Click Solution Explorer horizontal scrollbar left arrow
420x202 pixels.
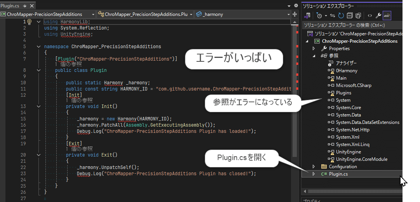pyautogui.click(x=305, y=192)
